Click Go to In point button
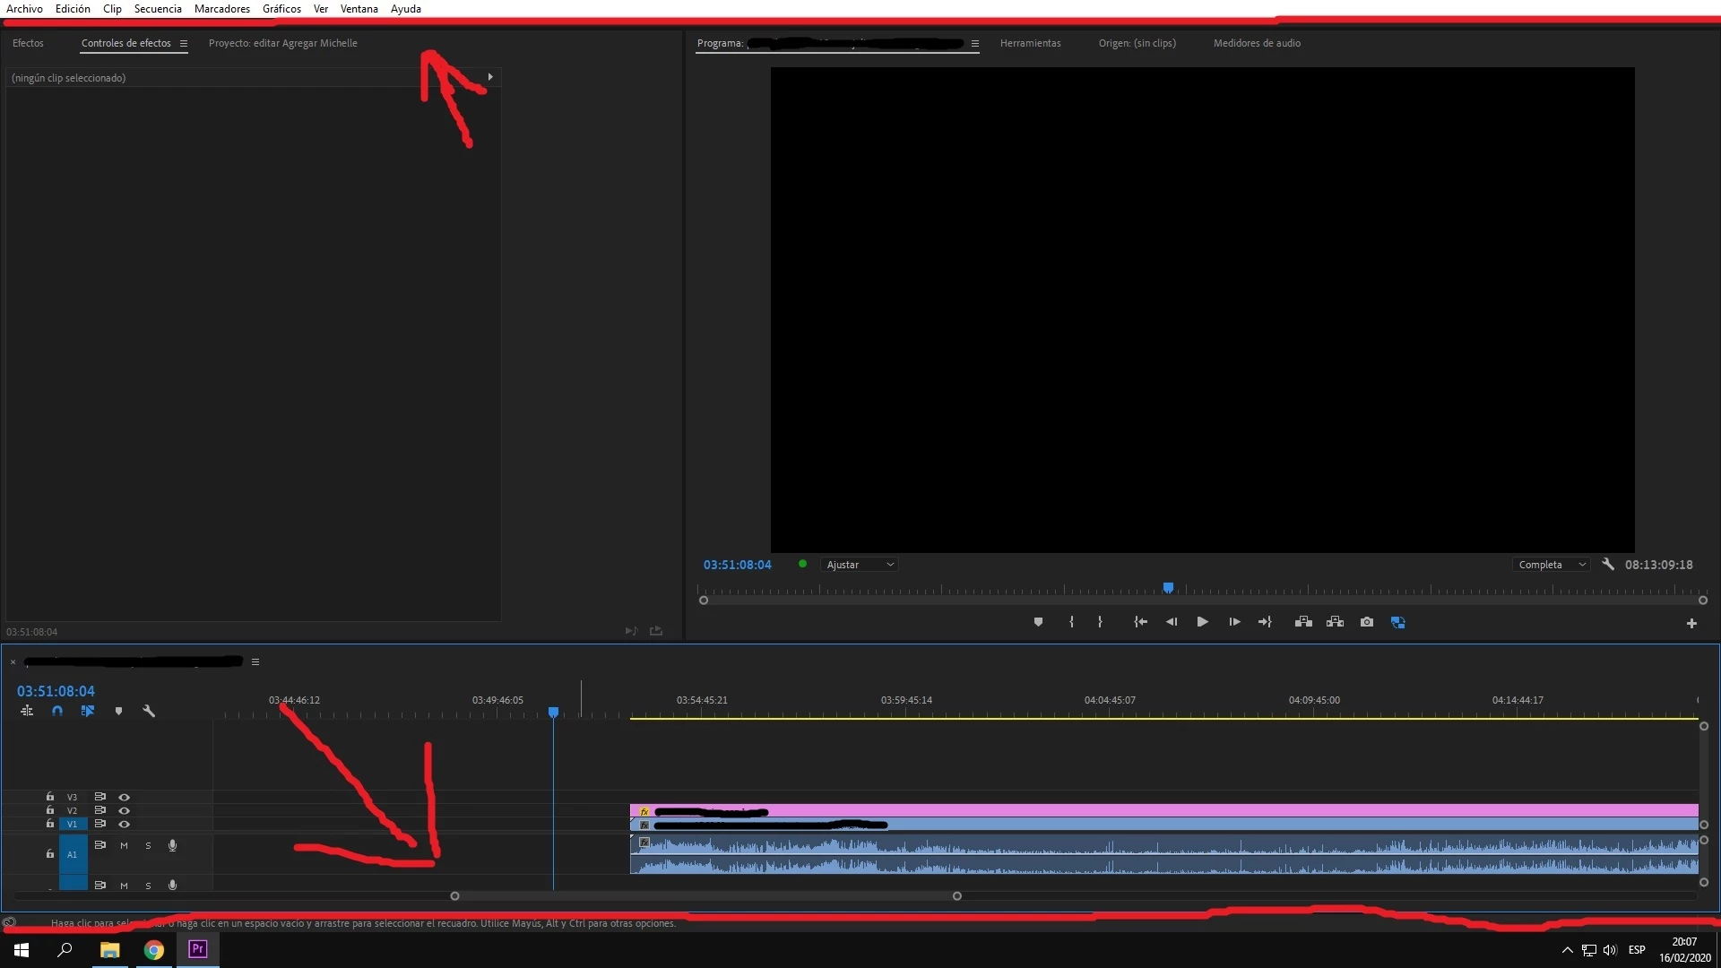The height and width of the screenshot is (968, 1721). pos(1140,622)
